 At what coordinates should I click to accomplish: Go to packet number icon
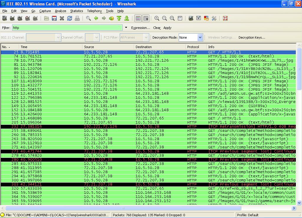coord(111,18)
